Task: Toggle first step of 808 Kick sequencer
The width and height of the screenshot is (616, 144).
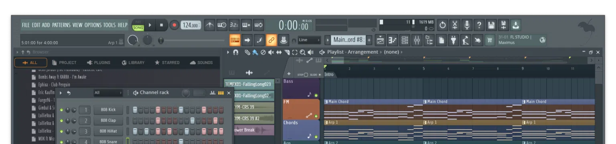Action: 136,110
